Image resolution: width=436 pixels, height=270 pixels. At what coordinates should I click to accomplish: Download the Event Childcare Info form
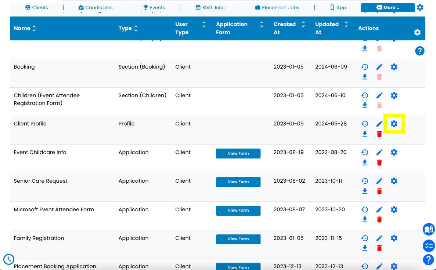tap(364, 163)
